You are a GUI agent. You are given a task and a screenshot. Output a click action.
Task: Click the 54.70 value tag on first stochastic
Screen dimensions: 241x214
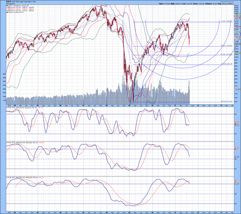(236, 122)
